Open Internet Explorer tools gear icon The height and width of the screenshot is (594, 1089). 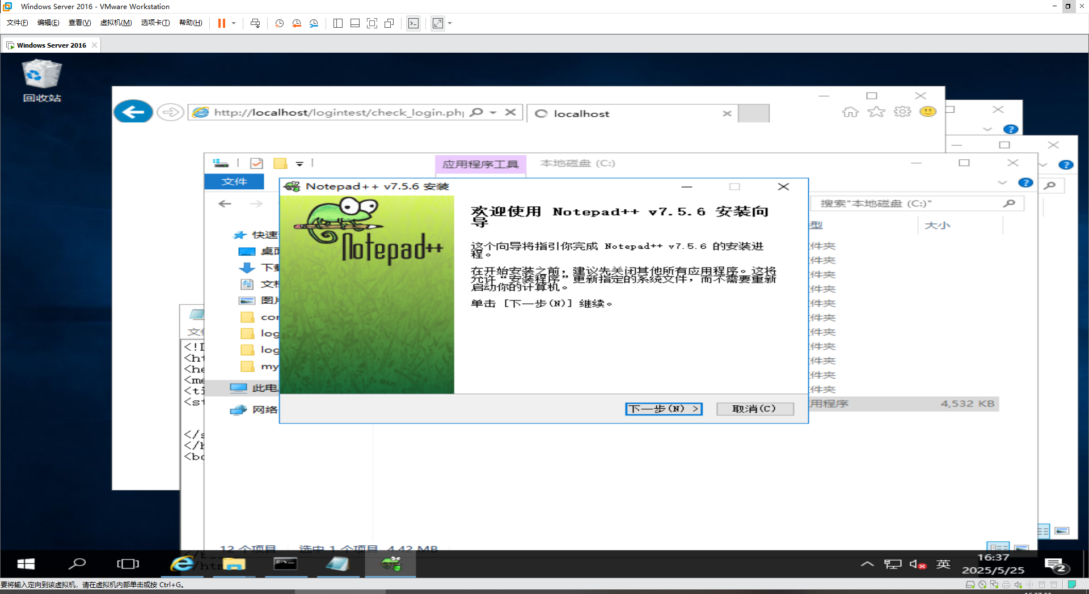[x=902, y=112]
